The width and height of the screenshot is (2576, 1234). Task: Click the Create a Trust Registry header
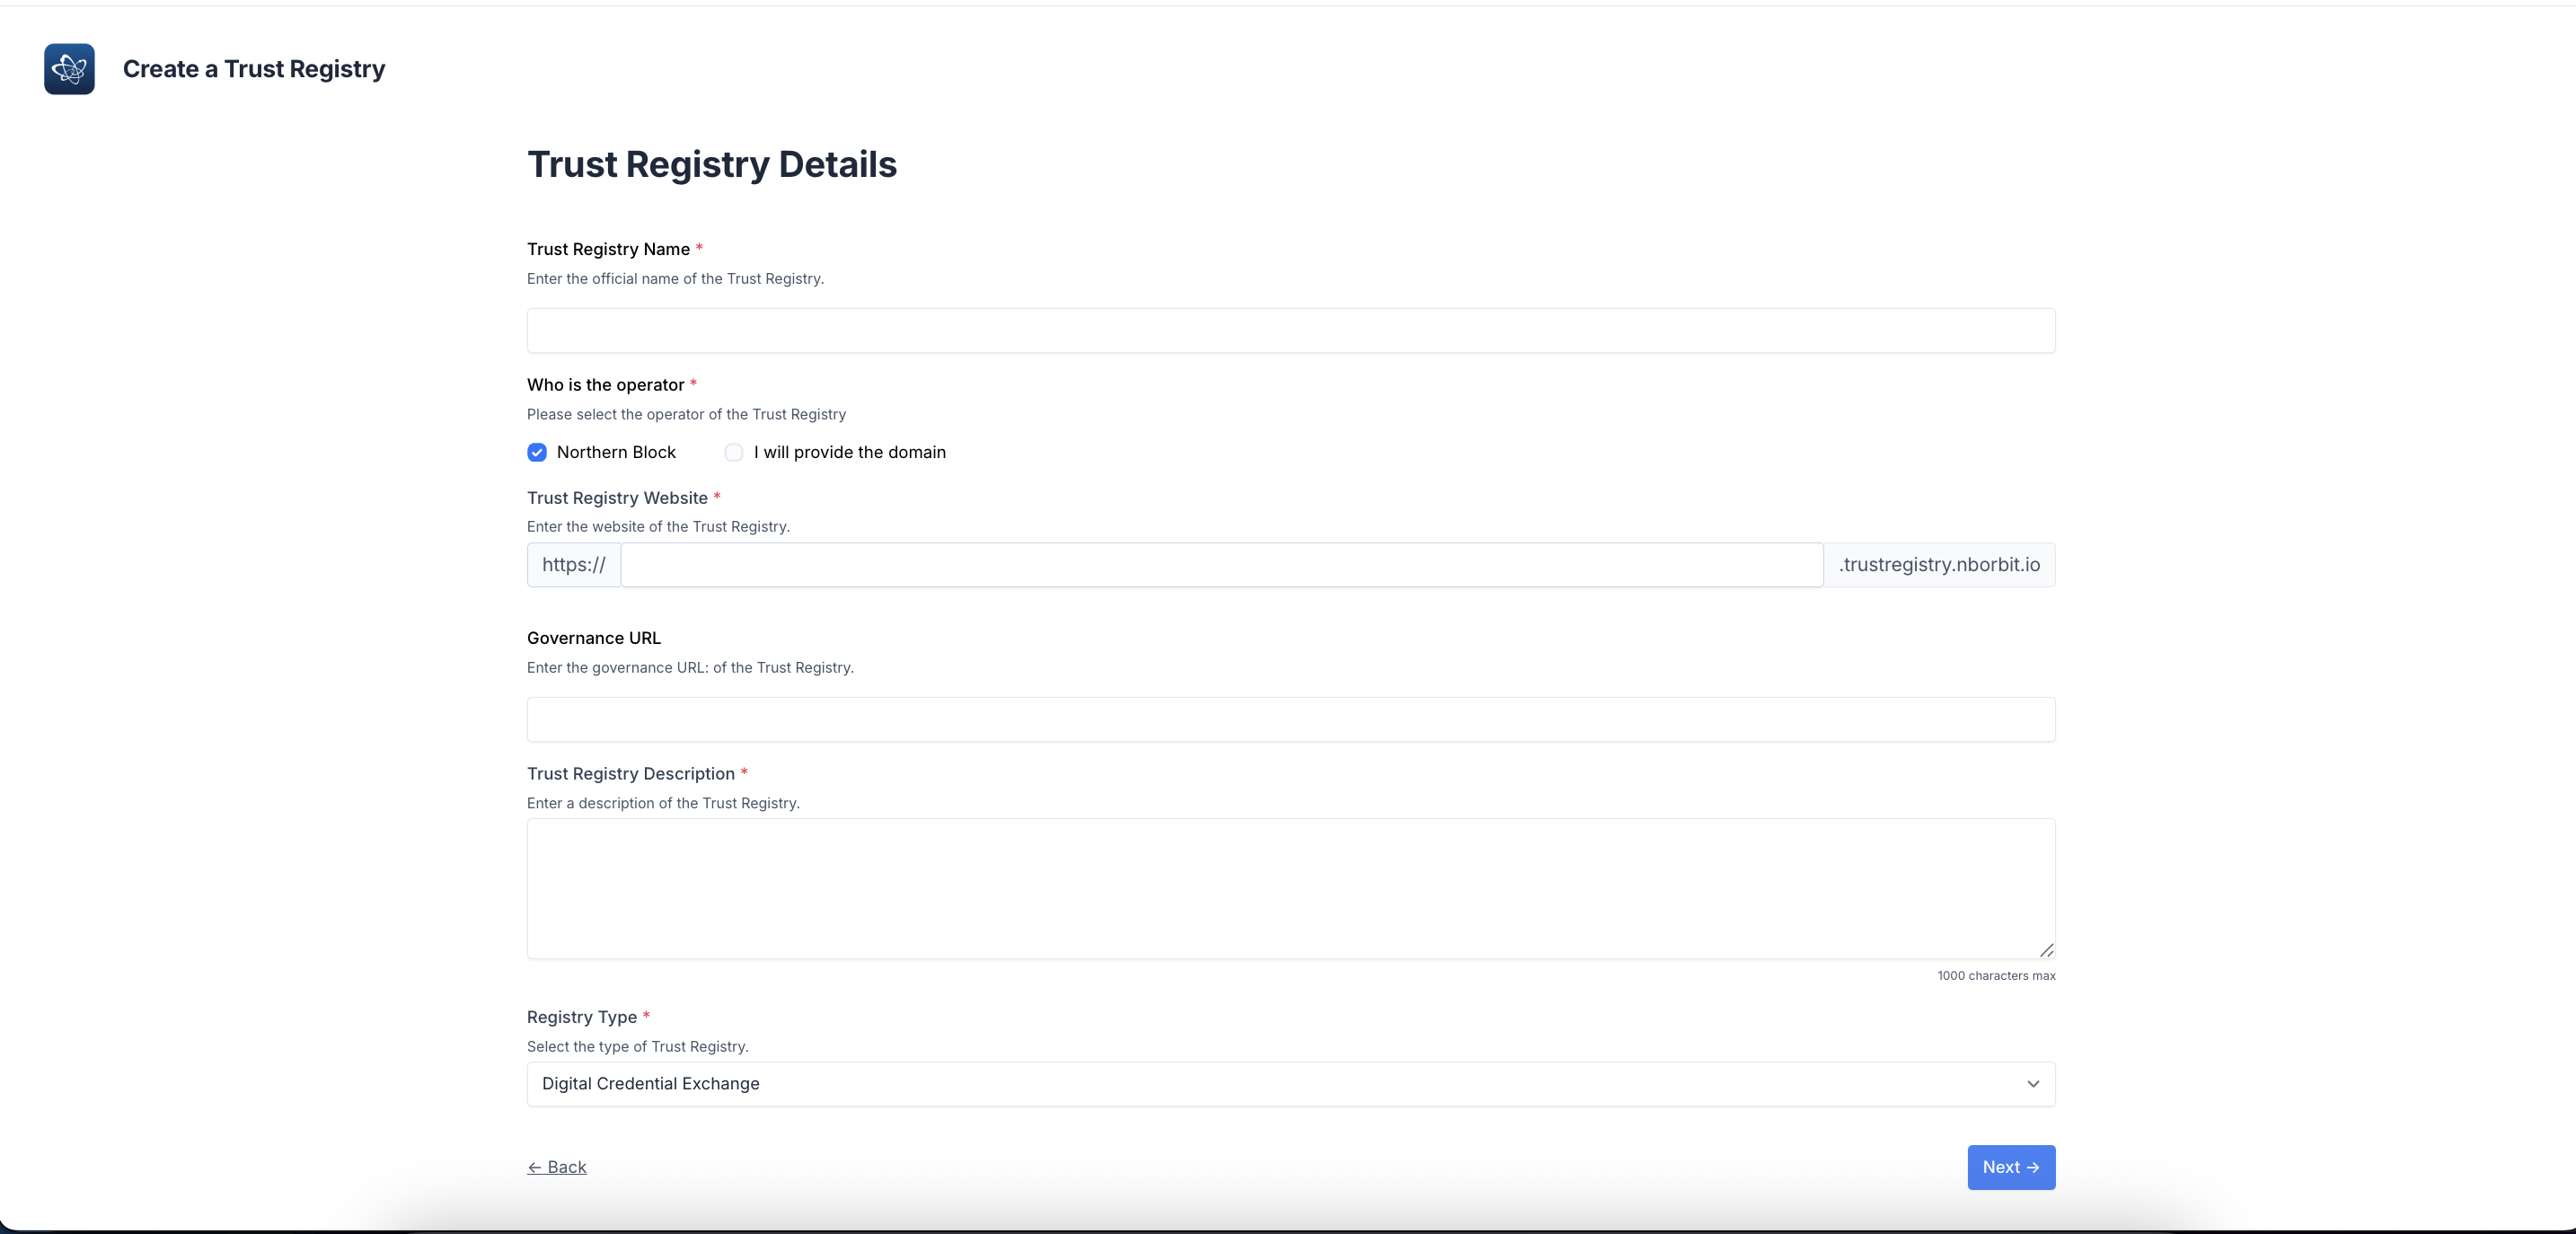253,69
